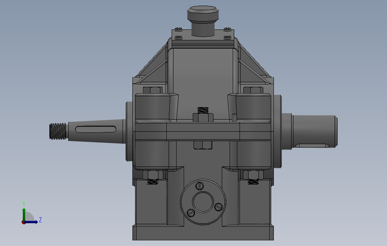Viewport: 387px width, 246px height.
Task: Select the lower-right hex nut above spring washer
Action: coord(253,175)
